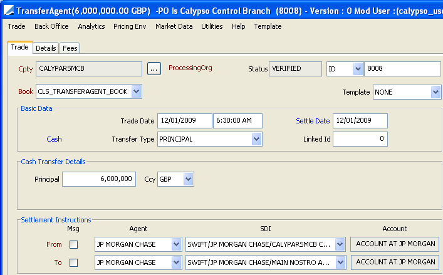Viewport: 443px width, 275px height.
Task: Expand the From Agent dropdown
Action: [x=176, y=244]
